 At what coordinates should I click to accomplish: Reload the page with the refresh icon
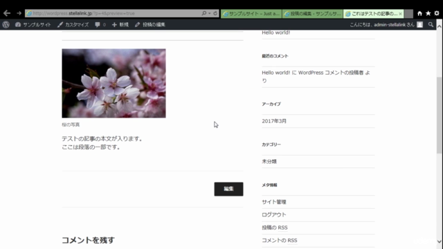(x=215, y=13)
